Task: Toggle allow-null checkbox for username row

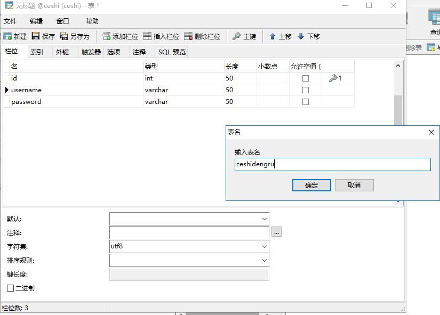Action: 305,90
